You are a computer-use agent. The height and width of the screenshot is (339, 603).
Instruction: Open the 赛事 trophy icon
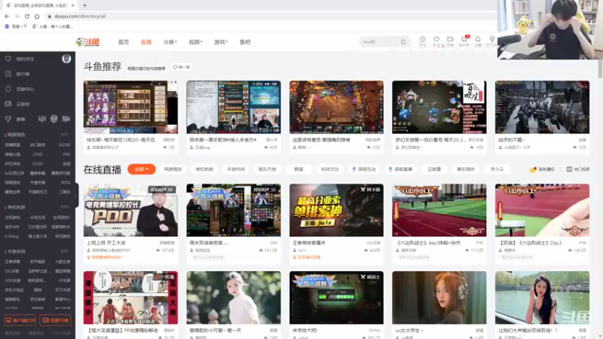pyautogui.click(x=8, y=119)
